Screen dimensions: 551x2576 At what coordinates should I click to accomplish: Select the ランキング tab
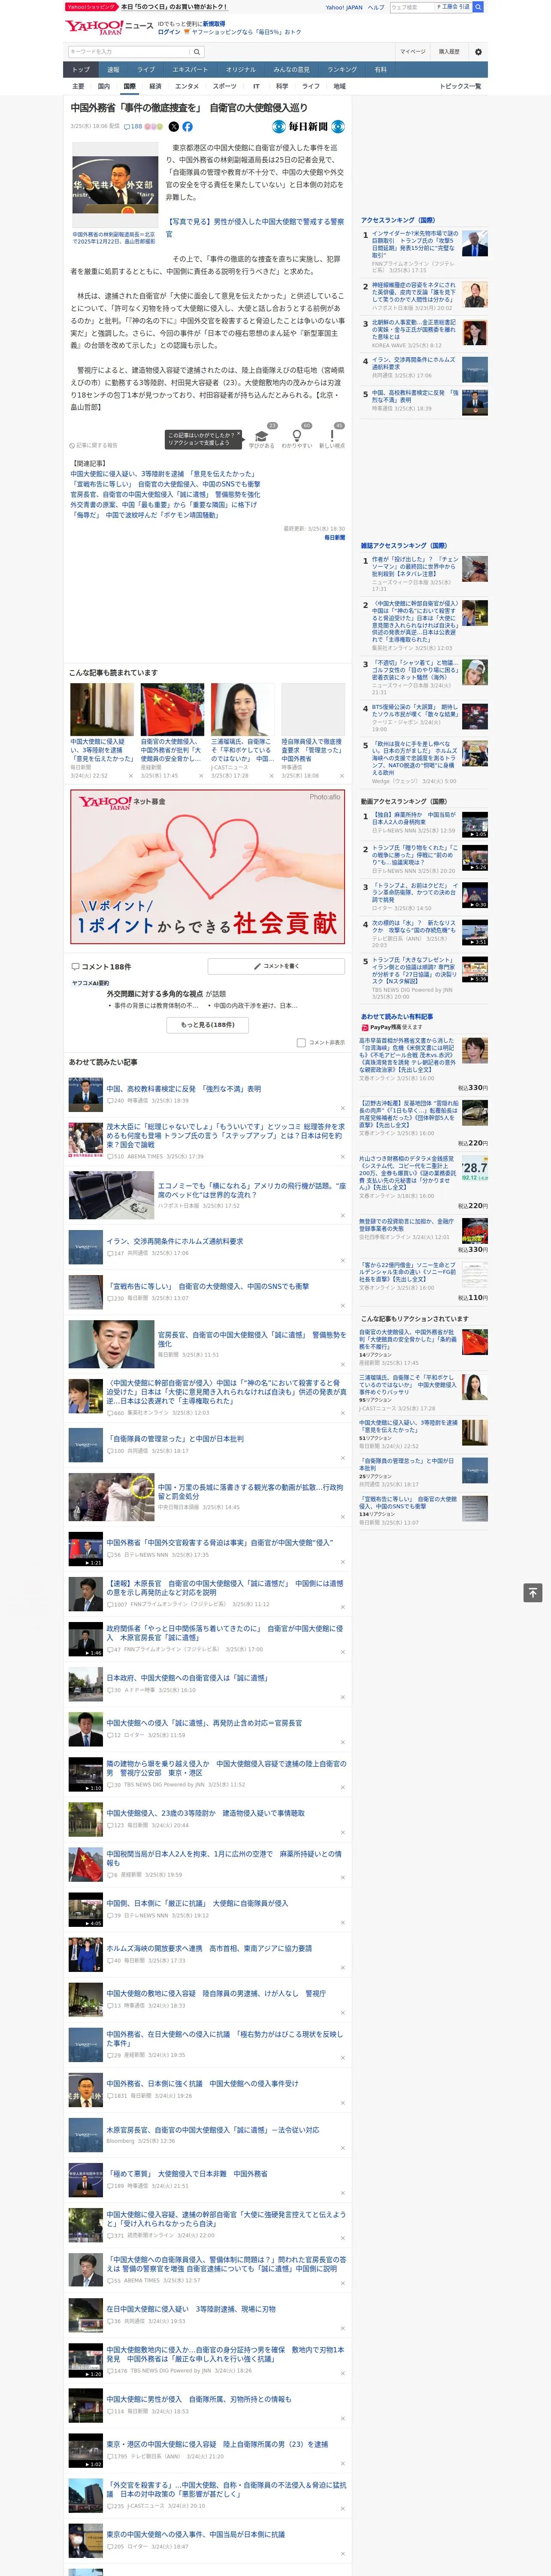tap(342, 70)
